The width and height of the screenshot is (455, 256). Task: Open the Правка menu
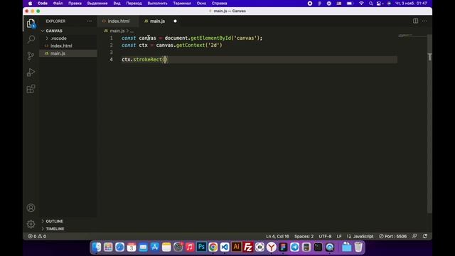75,4
